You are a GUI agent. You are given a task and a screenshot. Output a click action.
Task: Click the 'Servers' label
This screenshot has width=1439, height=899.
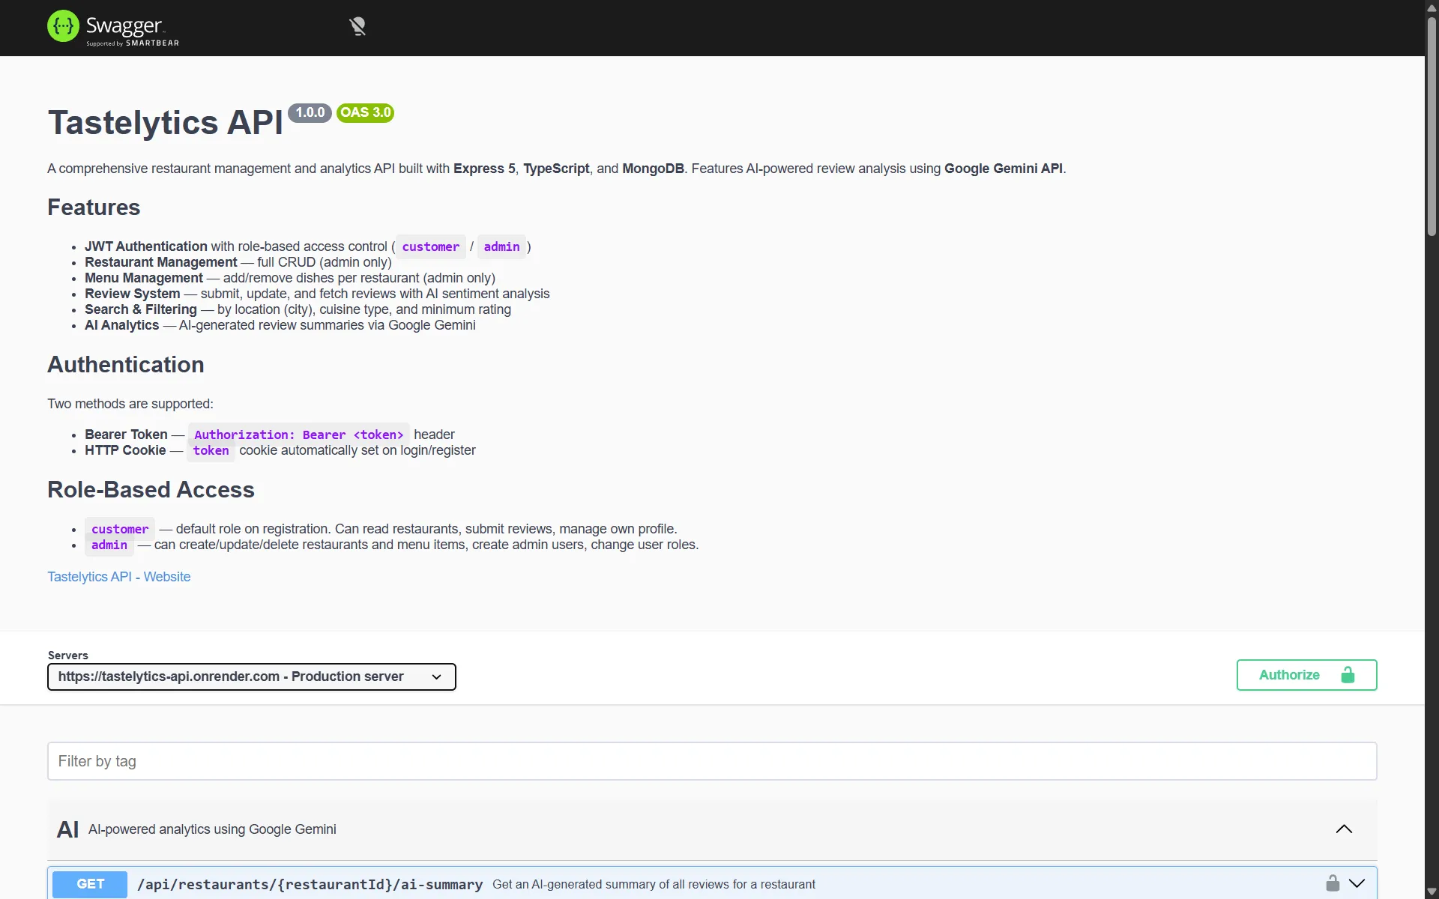(x=67, y=656)
